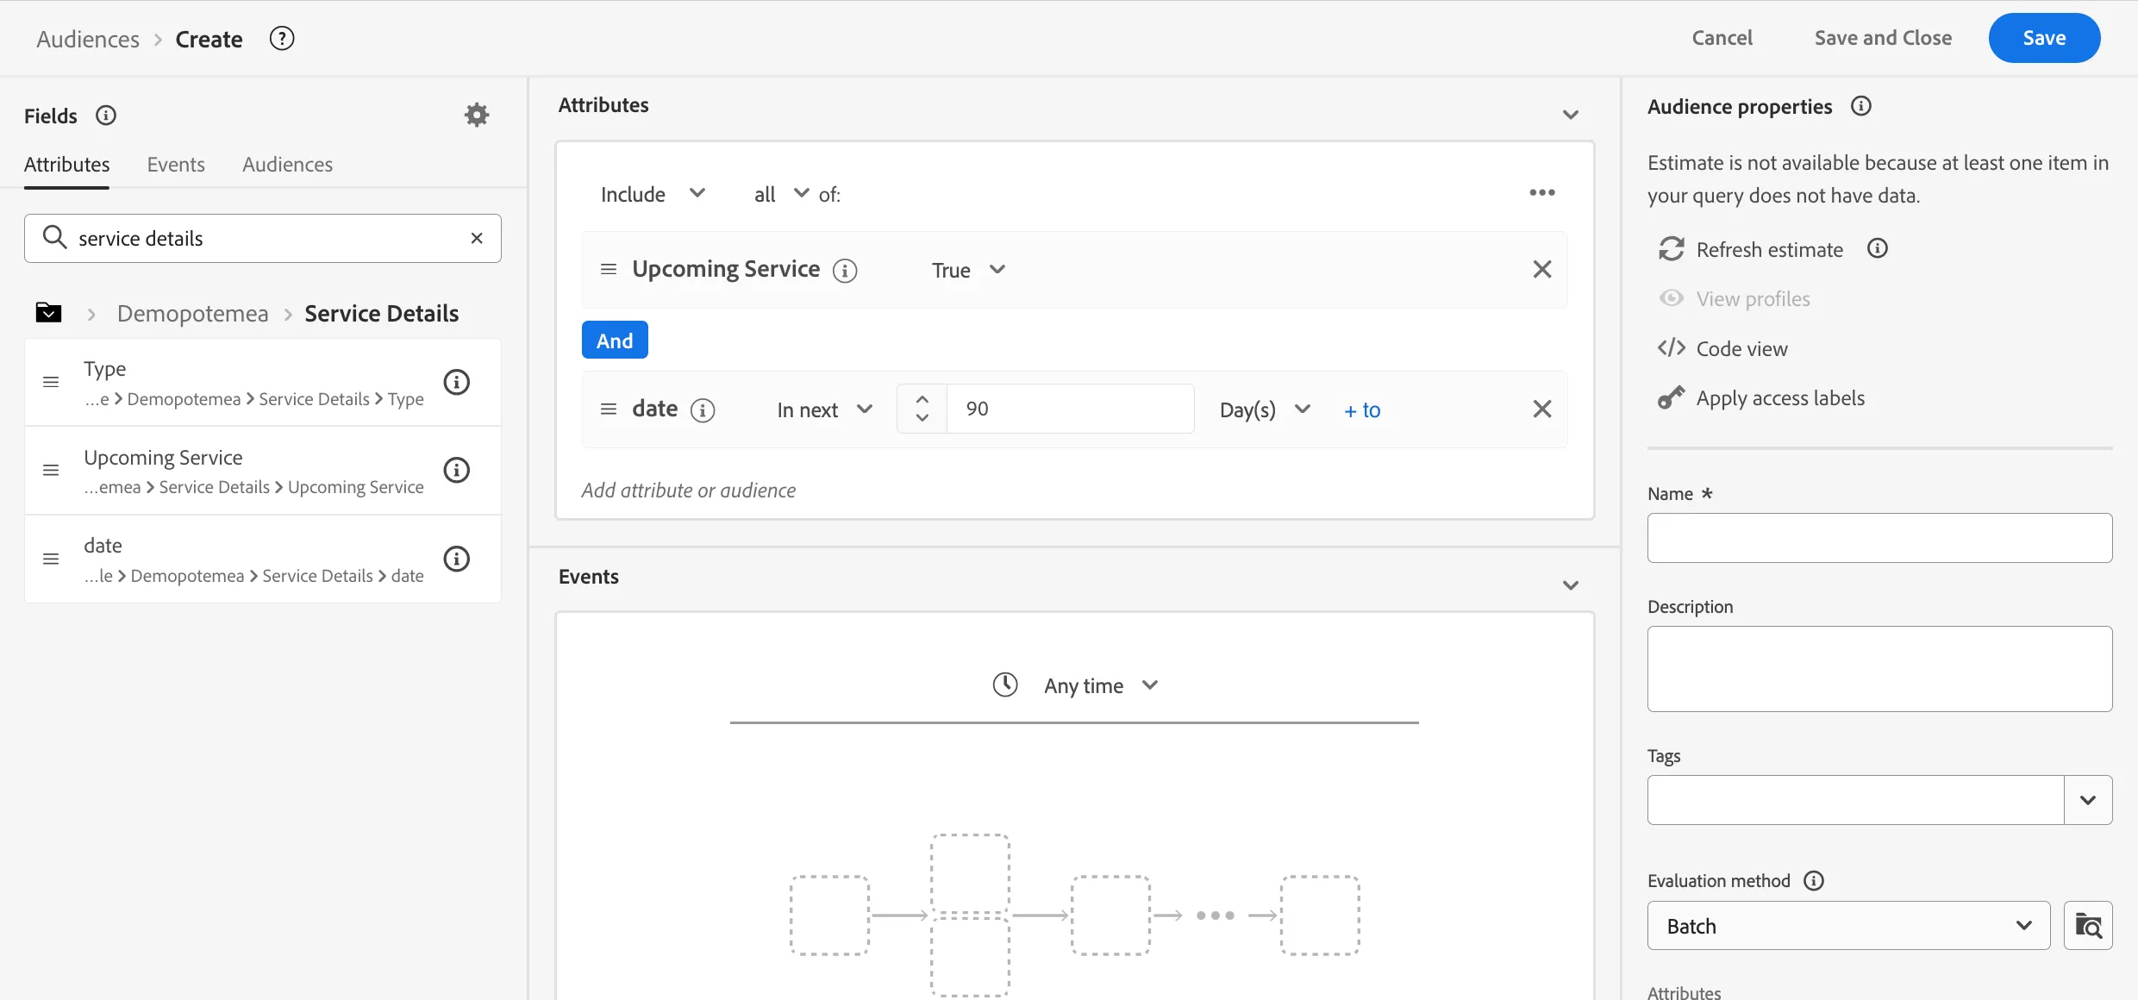Image resolution: width=2138 pixels, height=1000 pixels.
Task: Switch to the Audiences tab
Action: point(287,165)
